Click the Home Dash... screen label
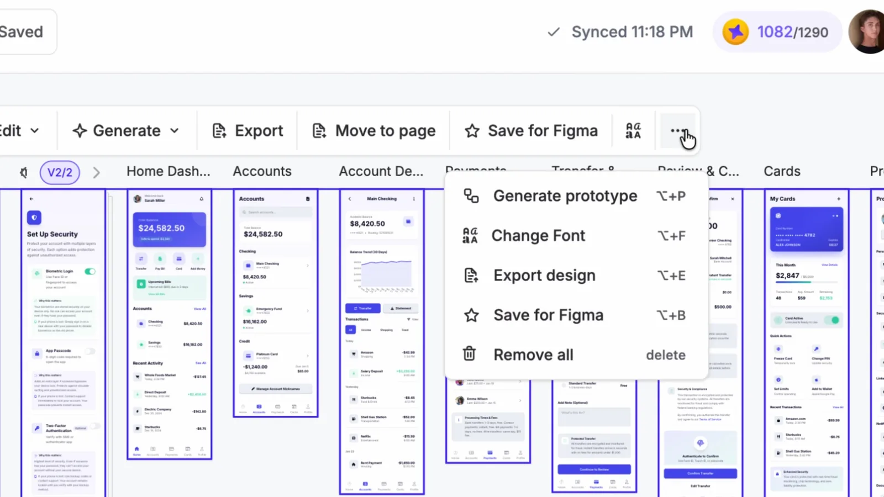The height and width of the screenshot is (497, 884). coord(169,171)
